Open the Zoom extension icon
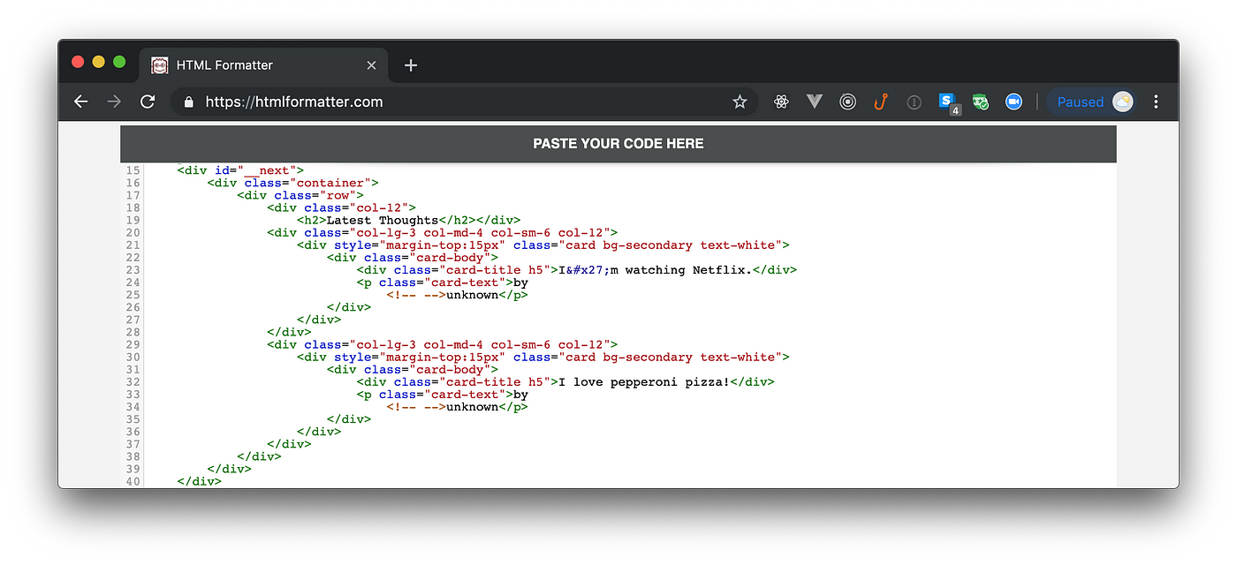 click(x=1013, y=102)
